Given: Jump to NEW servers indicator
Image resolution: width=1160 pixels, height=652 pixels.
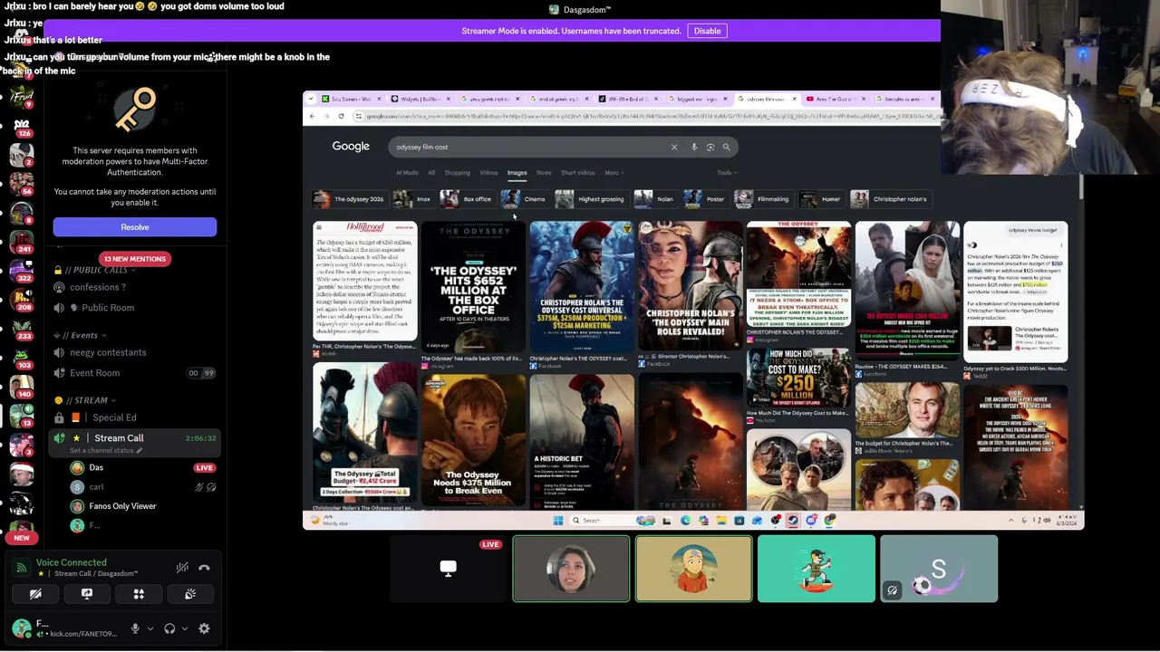Looking at the screenshot, I should click(21, 538).
